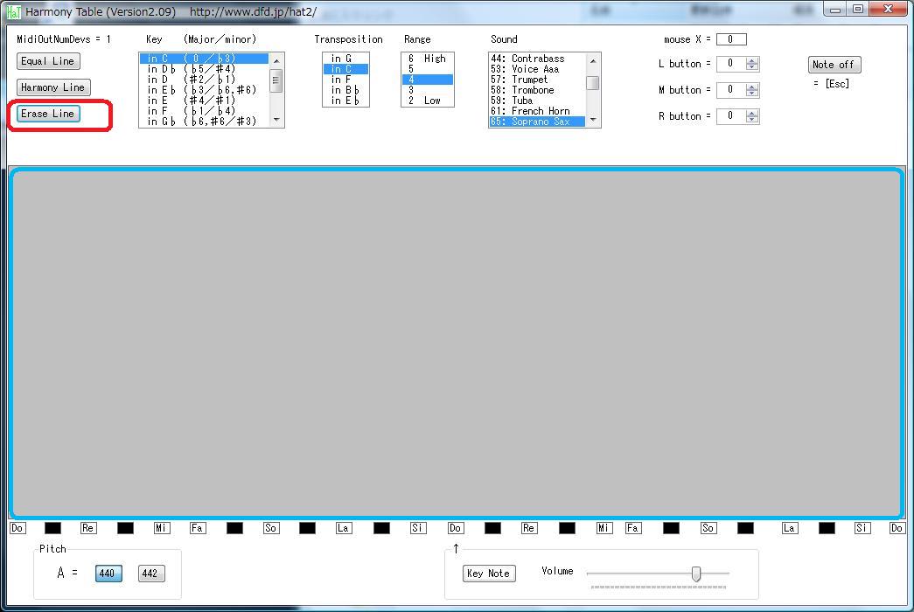Screen dimensions: 914x612
Task: Select sound '58: Trombone'
Action: click(537, 90)
